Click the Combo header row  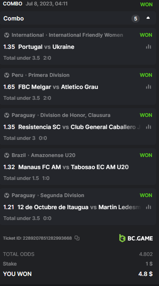78,18
